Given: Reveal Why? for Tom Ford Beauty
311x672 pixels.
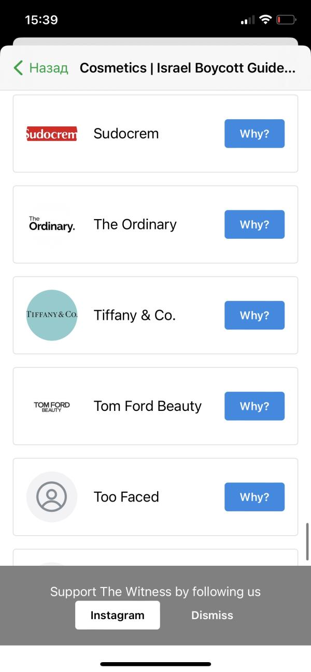Looking at the screenshot, I should 254,406.
